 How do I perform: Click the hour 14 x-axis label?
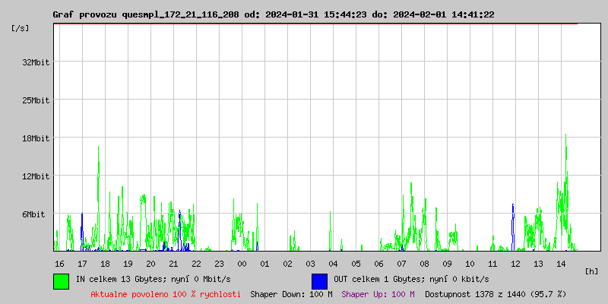(x=561, y=263)
